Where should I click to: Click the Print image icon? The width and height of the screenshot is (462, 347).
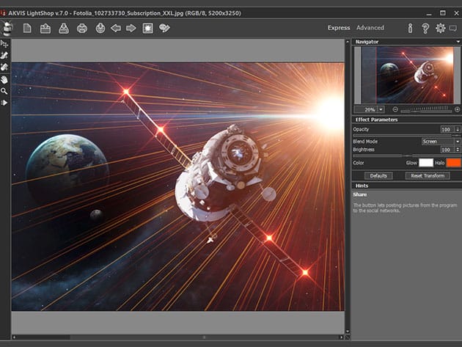(82, 29)
